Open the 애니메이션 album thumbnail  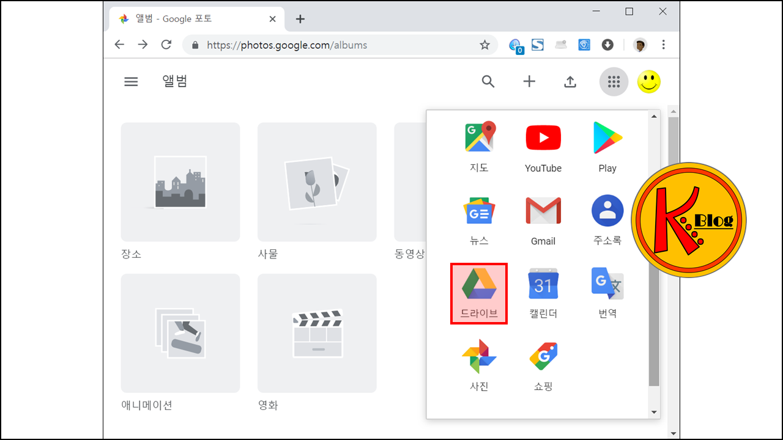[x=180, y=333]
